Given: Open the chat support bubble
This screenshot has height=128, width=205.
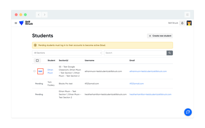Looking at the screenshot, I should coord(188,112).
